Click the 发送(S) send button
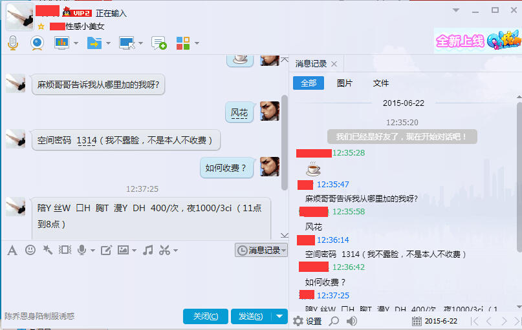 coord(251,316)
